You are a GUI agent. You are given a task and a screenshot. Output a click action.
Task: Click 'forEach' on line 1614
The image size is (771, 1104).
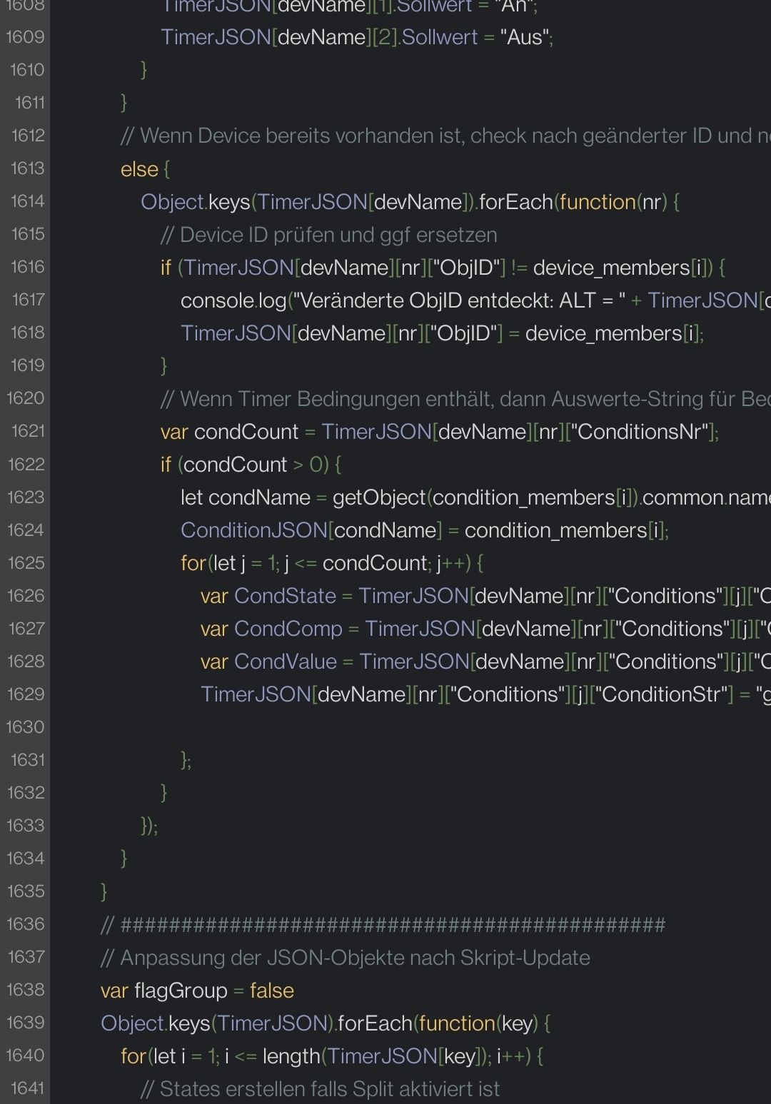tap(516, 202)
